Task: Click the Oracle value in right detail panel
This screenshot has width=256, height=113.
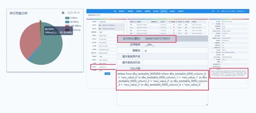Action: coord(224,26)
